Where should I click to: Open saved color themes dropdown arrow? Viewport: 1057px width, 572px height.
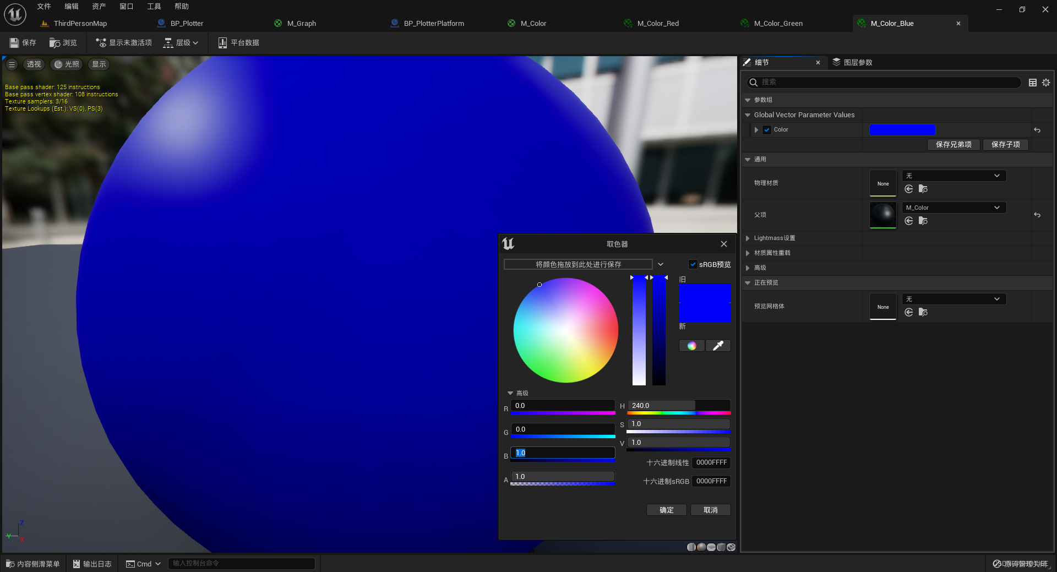pyautogui.click(x=661, y=264)
